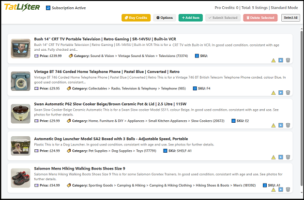Click the Automatic Dog Launcher Model SA2 title
The width and height of the screenshot is (304, 200).
coord(111,139)
